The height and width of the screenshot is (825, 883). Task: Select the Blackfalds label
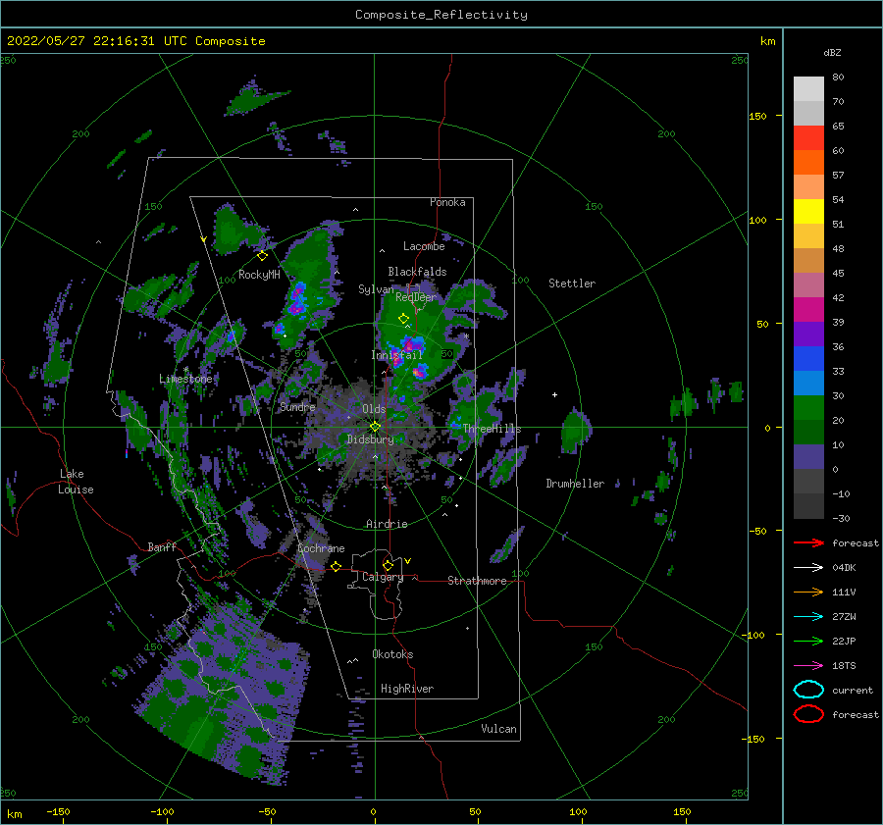tap(417, 272)
